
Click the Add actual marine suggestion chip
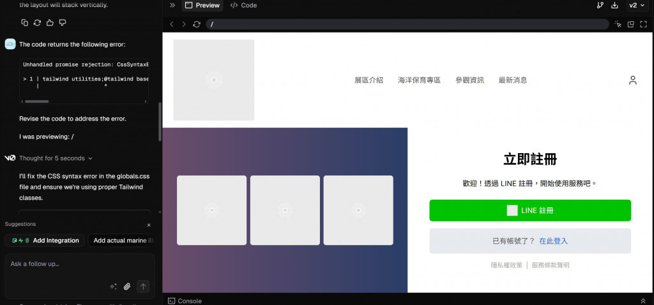click(121, 241)
